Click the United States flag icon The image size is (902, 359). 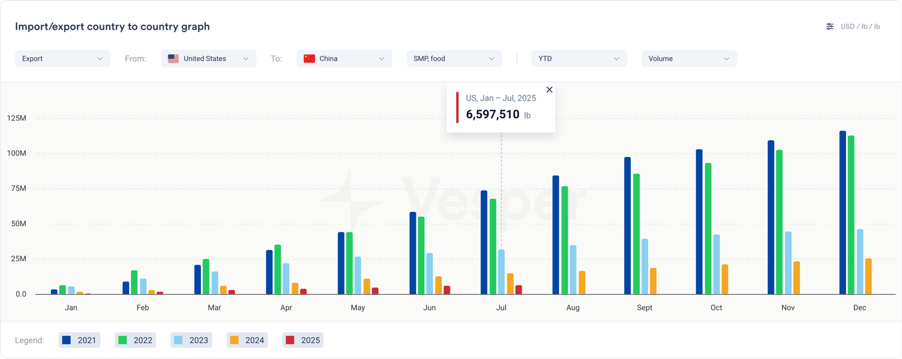coord(174,59)
